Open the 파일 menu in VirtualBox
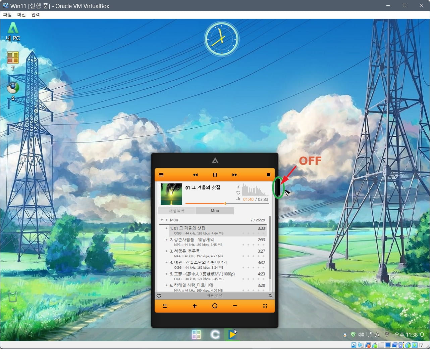Screen dimensions: 430x349 pyautogui.click(x=7, y=15)
